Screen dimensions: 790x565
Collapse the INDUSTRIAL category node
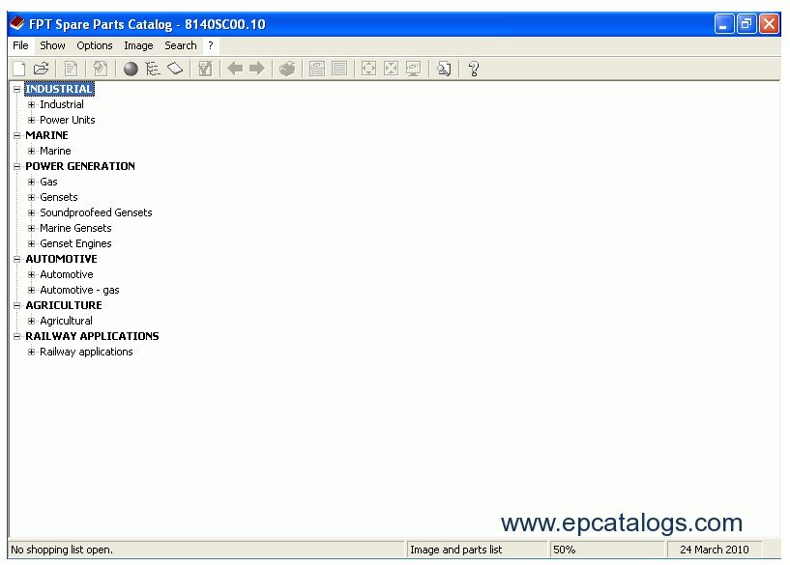(16, 89)
